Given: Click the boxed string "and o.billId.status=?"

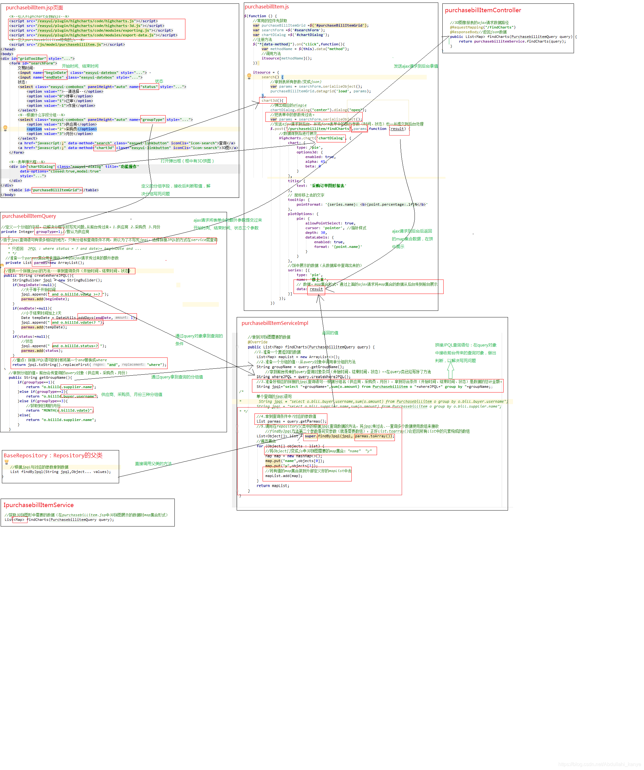Looking at the screenshot, I should tap(75, 346).
